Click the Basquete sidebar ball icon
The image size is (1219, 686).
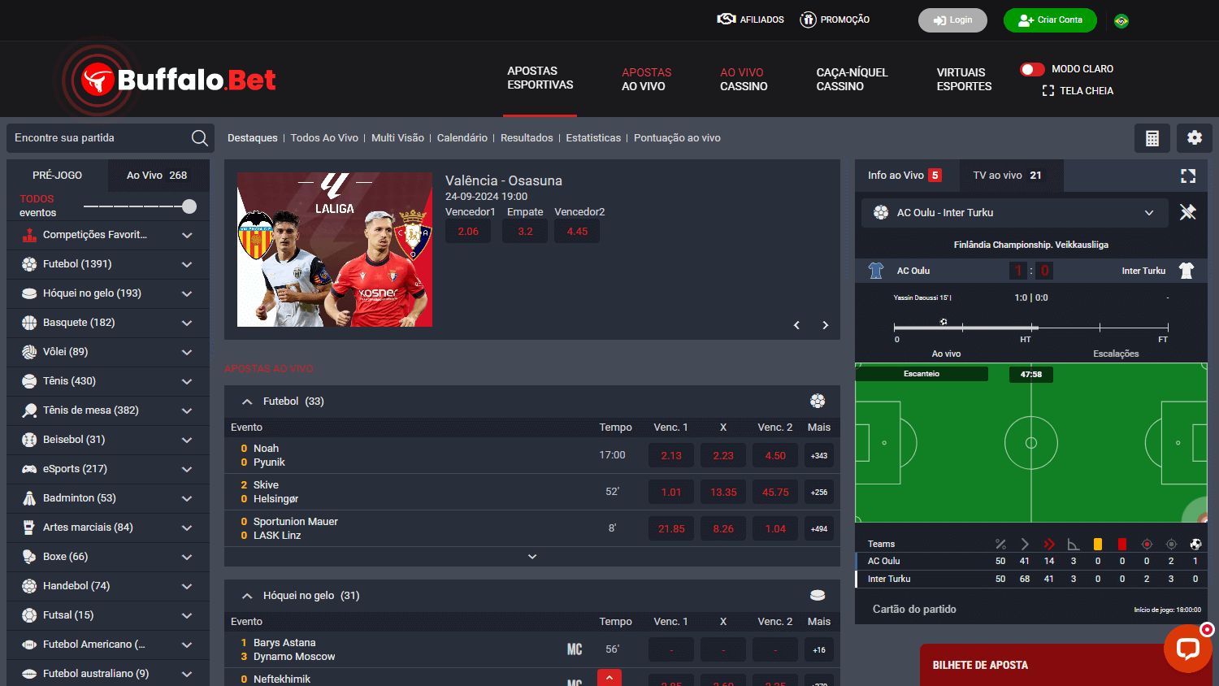pyautogui.click(x=29, y=323)
